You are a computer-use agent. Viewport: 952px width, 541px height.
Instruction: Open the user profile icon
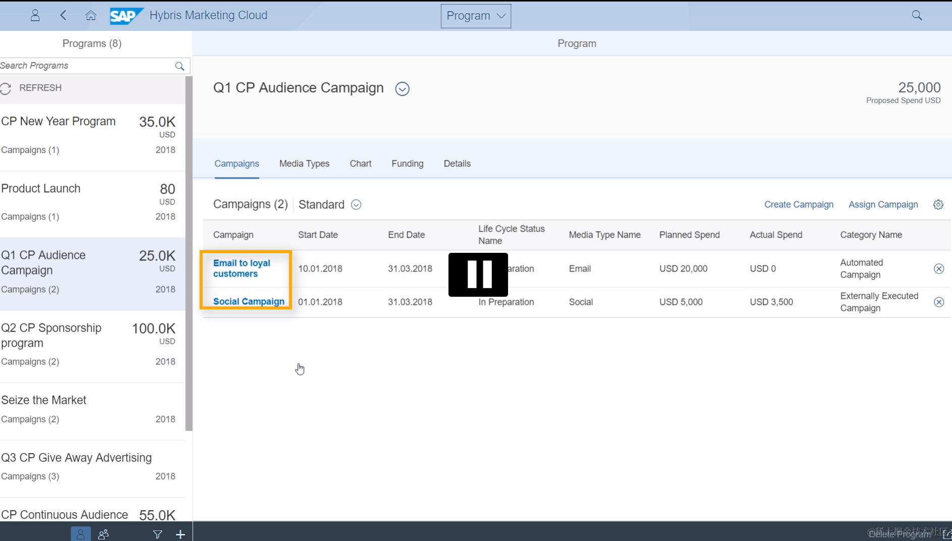35,15
